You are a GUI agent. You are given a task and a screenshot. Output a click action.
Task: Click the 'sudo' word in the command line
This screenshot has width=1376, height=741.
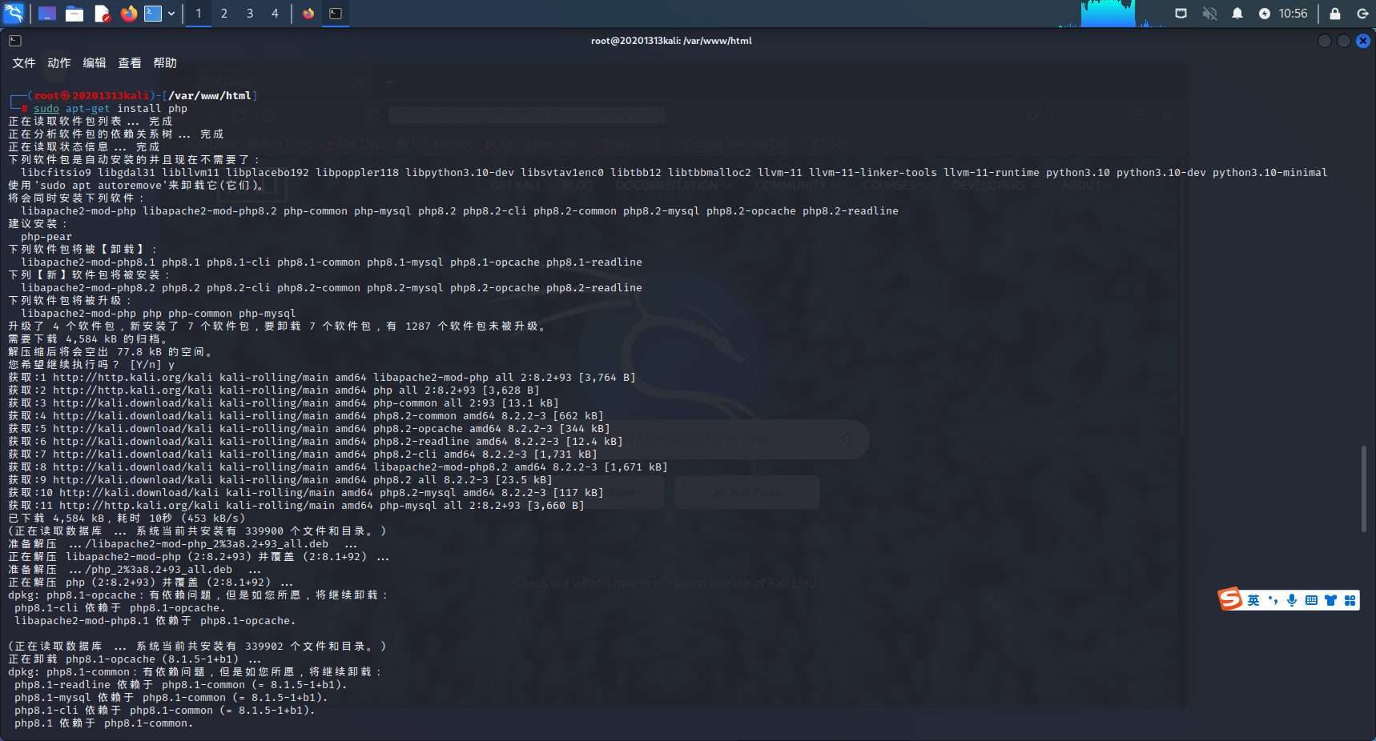[x=46, y=109]
